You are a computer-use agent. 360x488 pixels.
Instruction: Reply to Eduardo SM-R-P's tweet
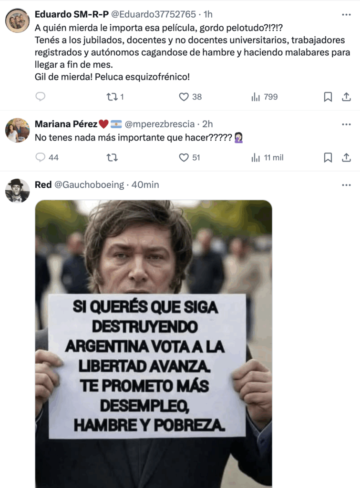click(x=41, y=97)
